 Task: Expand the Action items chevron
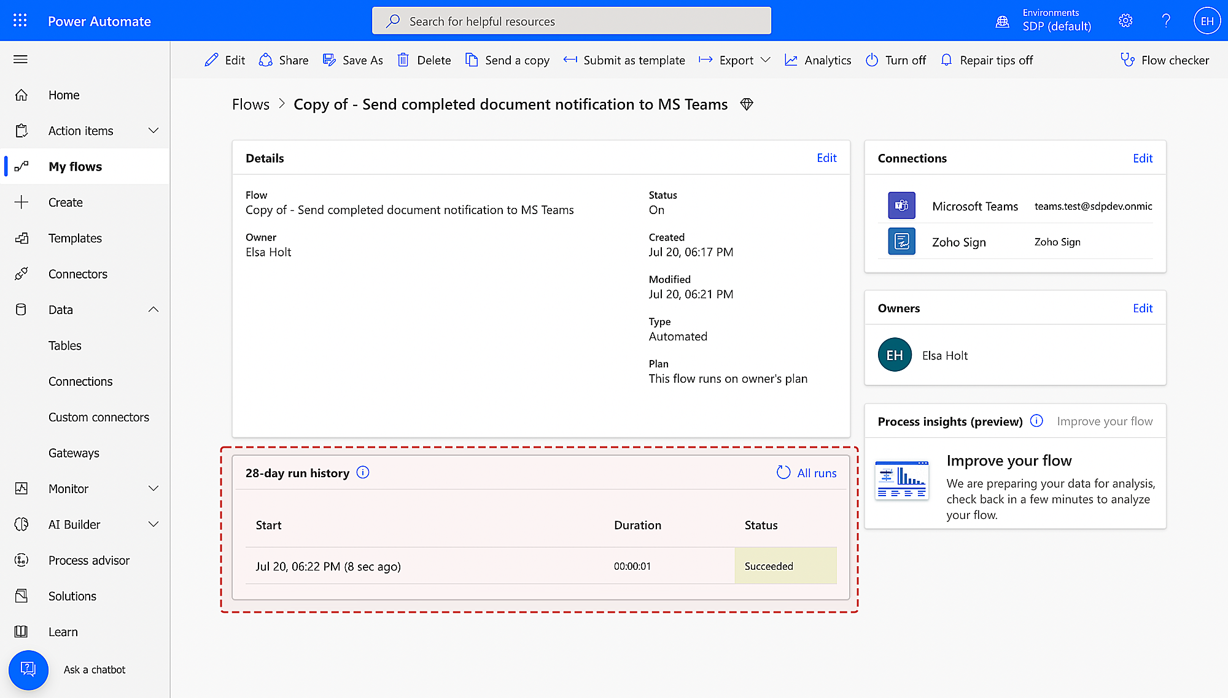pyautogui.click(x=153, y=131)
